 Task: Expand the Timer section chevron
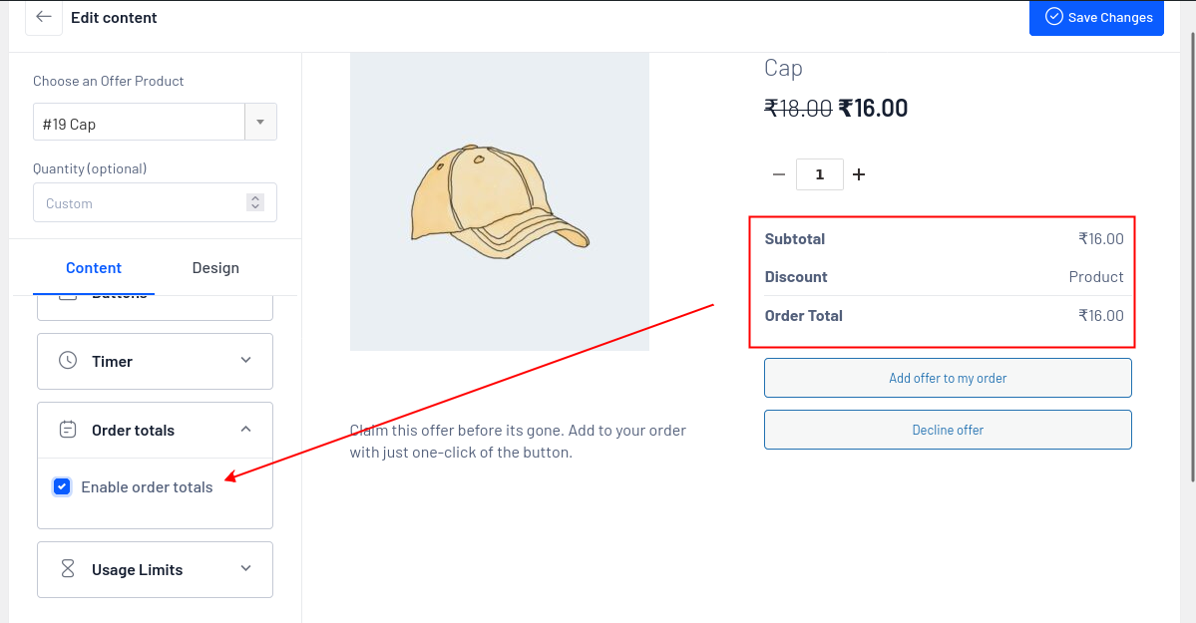coord(246,360)
